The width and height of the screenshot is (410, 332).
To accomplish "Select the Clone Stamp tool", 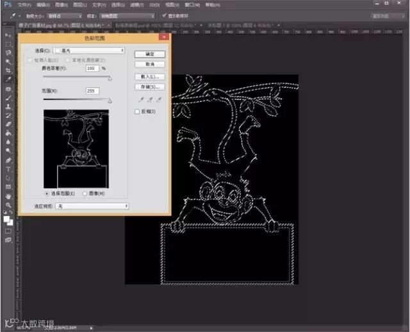I will (8, 107).
